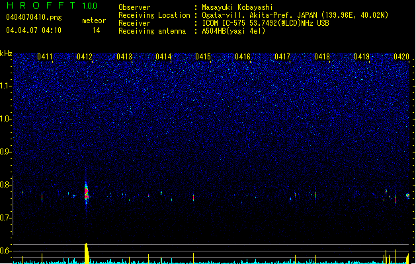
Task: Click the HROFFT 1.0.0 title text
Action: click(52, 5)
